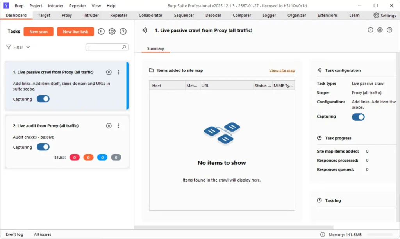400x239 pixels.
Task: Open the Intruder menu in menu bar
Action: (x=55, y=6)
